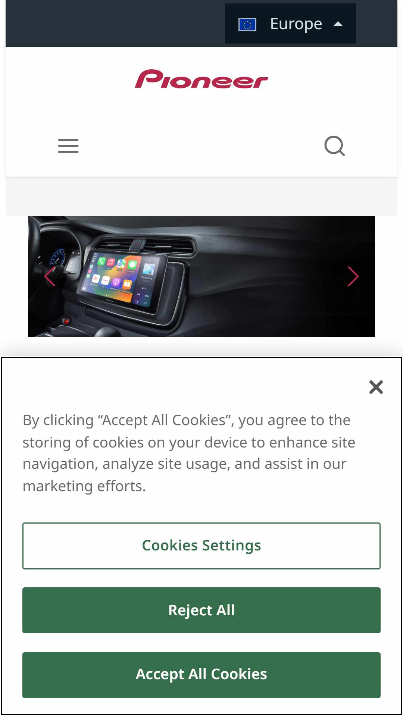Open the hamburger navigation menu

click(68, 146)
